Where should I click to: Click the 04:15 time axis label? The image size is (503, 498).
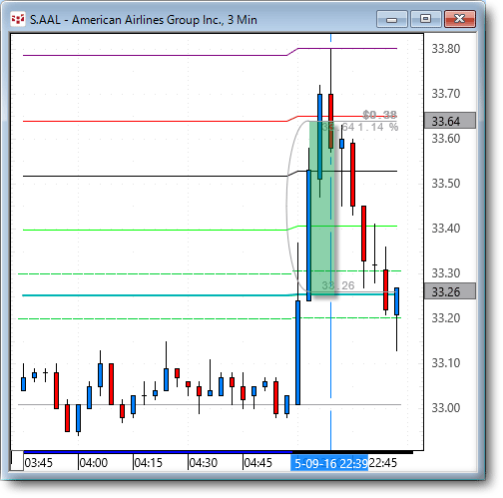149,463
